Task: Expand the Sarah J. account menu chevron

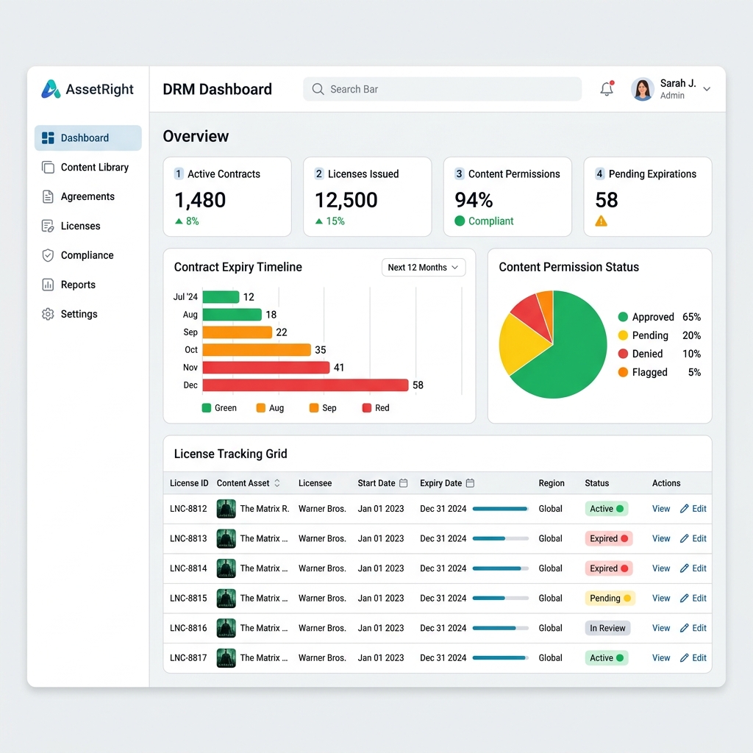Action: (x=707, y=89)
